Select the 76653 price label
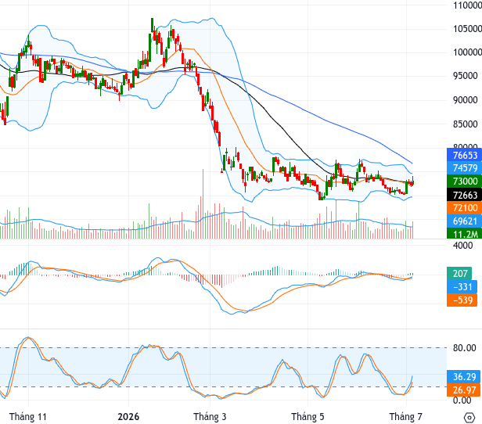 pos(464,155)
